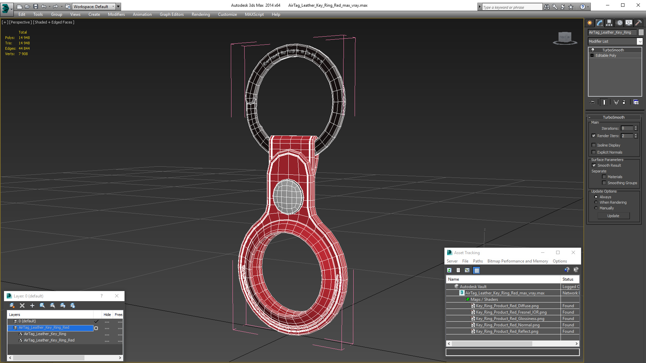The image size is (646, 363).
Task: Toggle TurboSmooth modifier lightbulb visibility
Action: click(593, 50)
